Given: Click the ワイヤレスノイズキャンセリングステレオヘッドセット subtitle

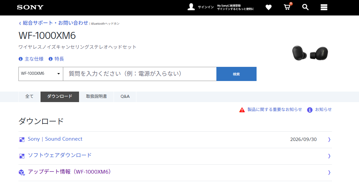Looking at the screenshot, I should [77, 47].
